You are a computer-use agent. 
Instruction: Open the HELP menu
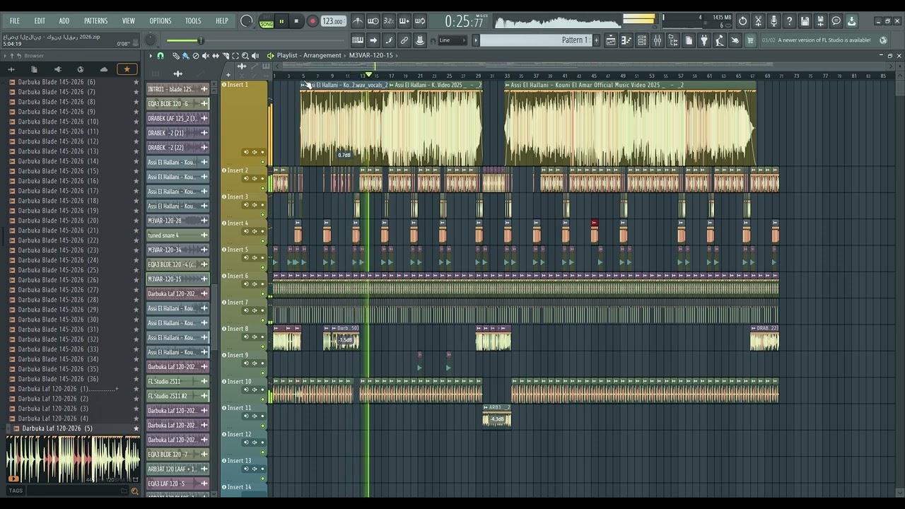pos(222,21)
